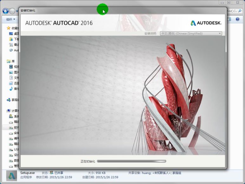The height and width of the screenshot is (184, 245).
Task: Click the size value 958 KB
Action: click(101, 173)
